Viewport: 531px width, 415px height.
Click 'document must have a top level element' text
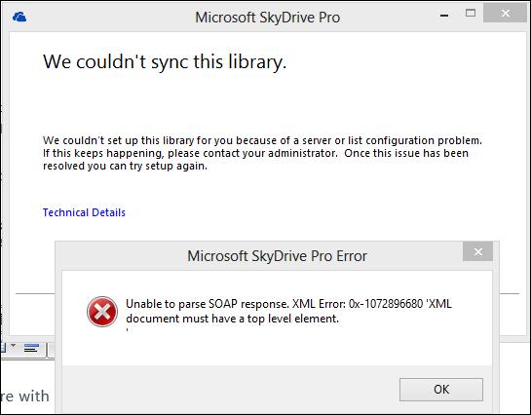coord(232,319)
